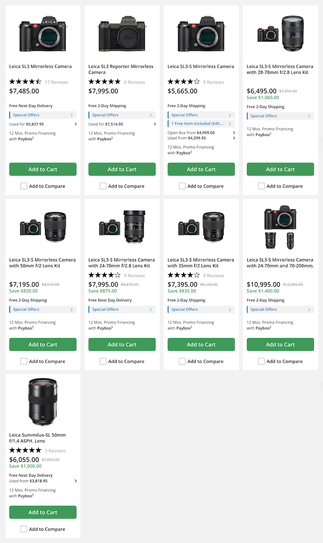The image size is (323, 543).
Task: Open SL3-S 24-70mm and 70-200mm kit image
Action: pos(280,227)
